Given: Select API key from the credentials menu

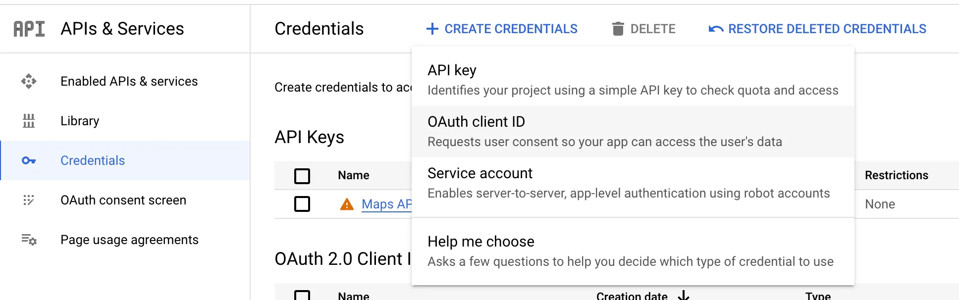Looking at the screenshot, I should point(633,80).
